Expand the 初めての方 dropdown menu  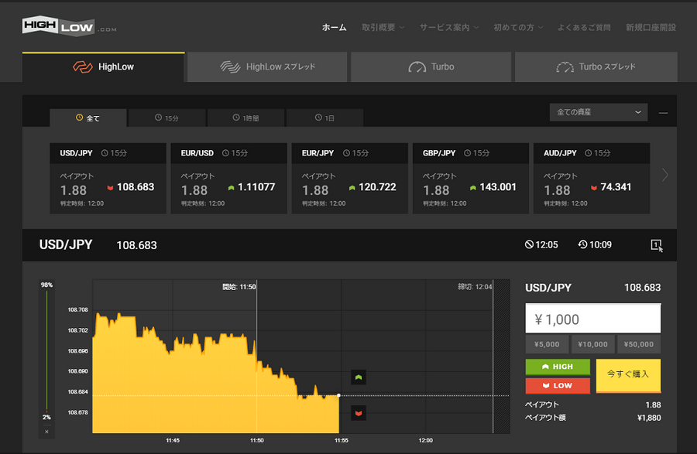[x=518, y=28]
